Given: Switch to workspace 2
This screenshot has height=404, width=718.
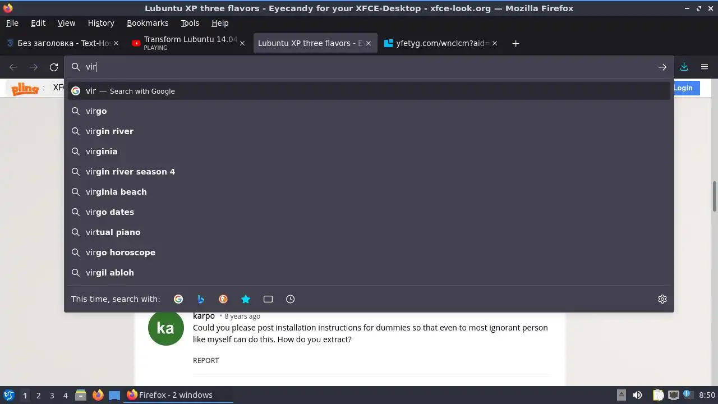Looking at the screenshot, I should pos(38,395).
